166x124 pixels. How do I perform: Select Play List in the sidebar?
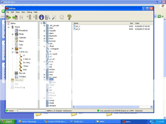[22, 73]
